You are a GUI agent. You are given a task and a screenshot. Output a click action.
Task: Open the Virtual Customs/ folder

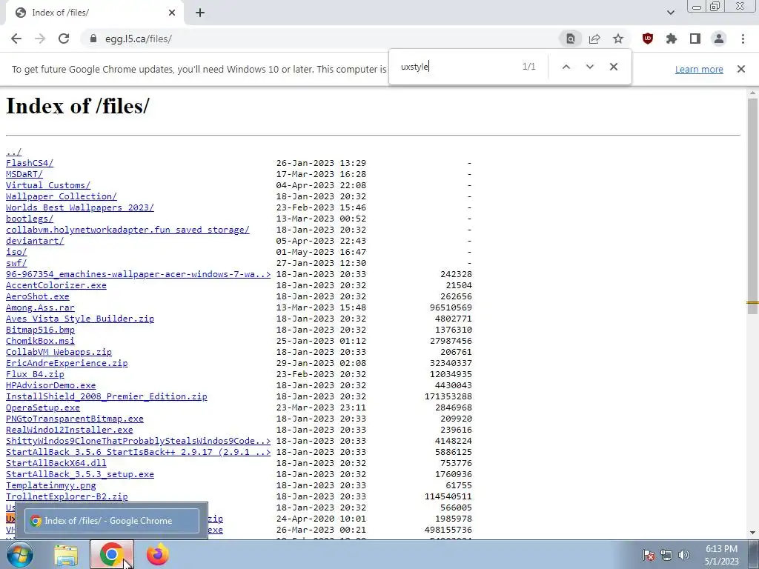pos(48,185)
